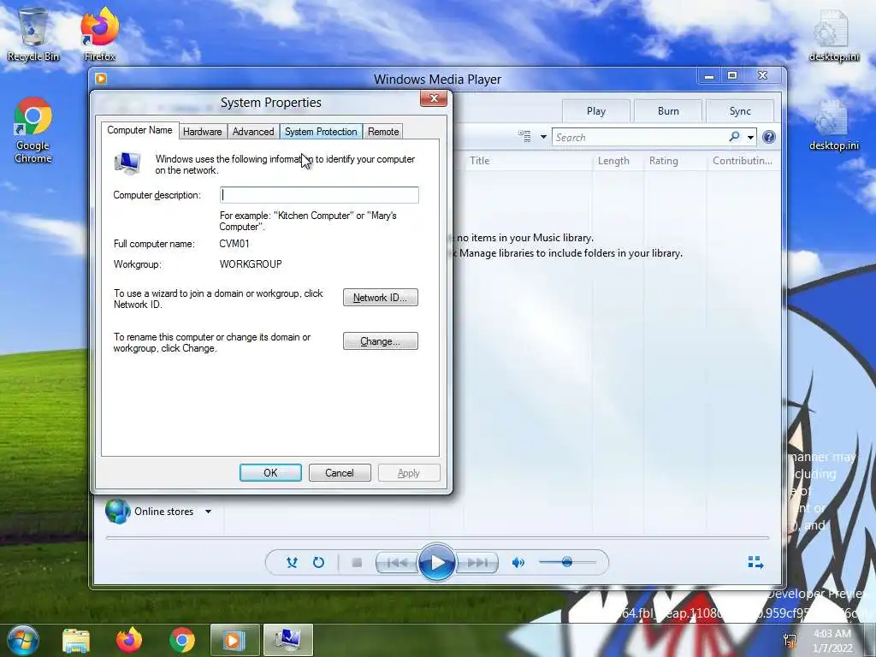Click the Stop playback button
This screenshot has width=876, height=657.
[x=357, y=563]
